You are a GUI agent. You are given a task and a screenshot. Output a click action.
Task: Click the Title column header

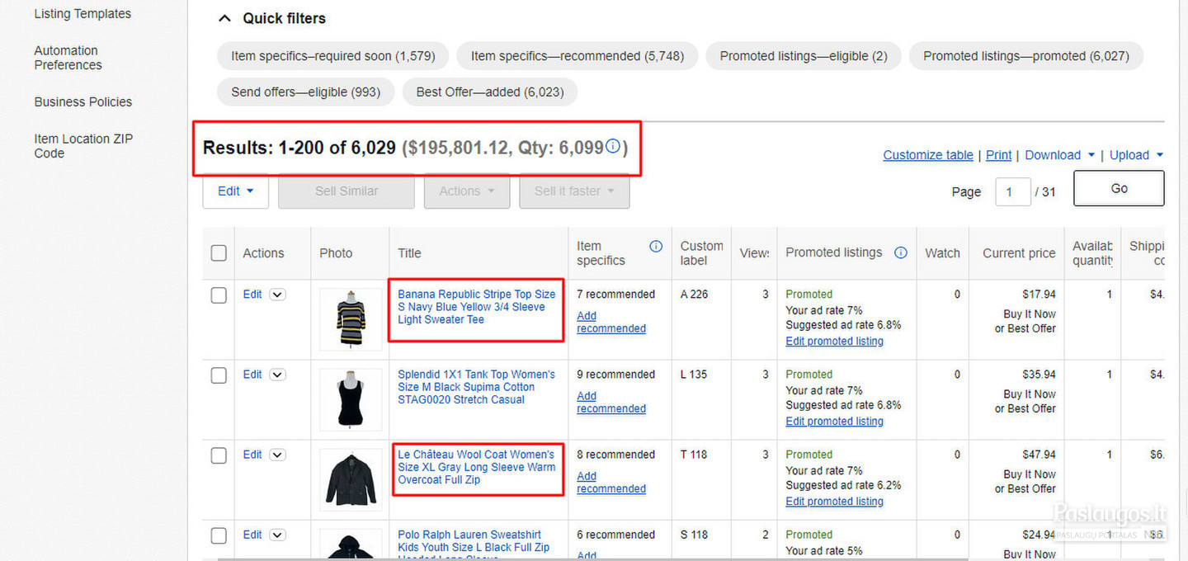409,253
